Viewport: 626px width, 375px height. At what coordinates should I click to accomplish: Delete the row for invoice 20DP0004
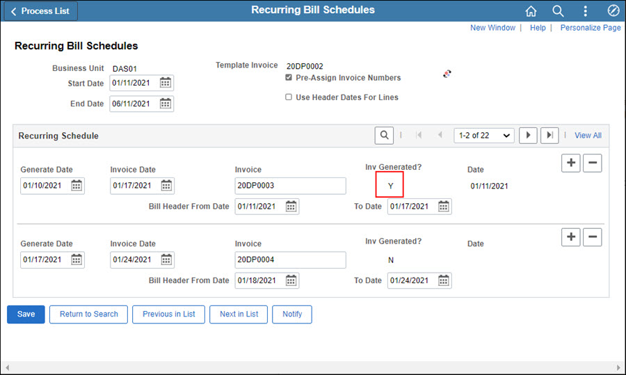pos(592,237)
